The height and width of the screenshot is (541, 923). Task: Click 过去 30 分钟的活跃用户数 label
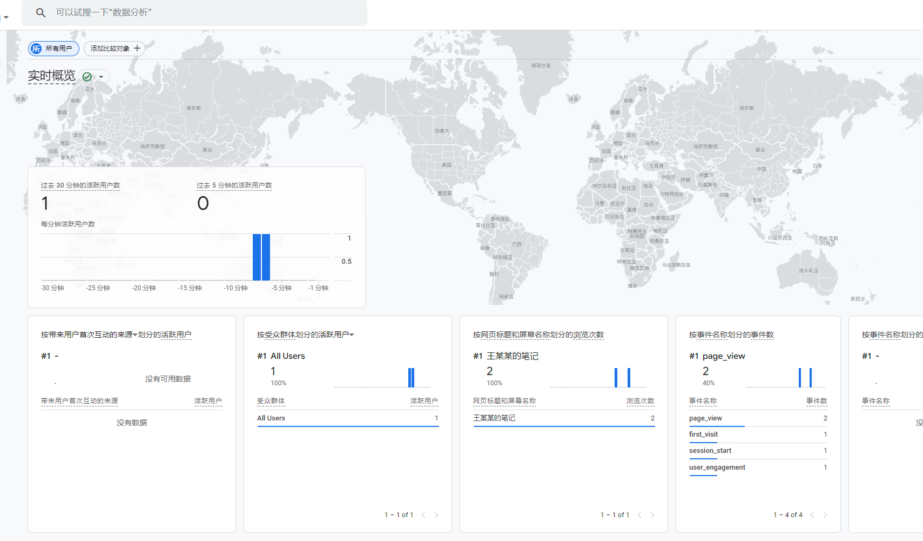pyautogui.click(x=80, y=185)
